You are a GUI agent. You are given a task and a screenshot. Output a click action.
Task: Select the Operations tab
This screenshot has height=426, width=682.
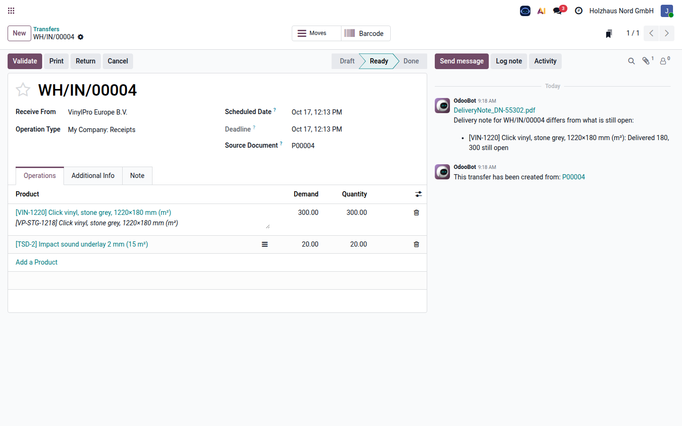(x=40, y=176)
